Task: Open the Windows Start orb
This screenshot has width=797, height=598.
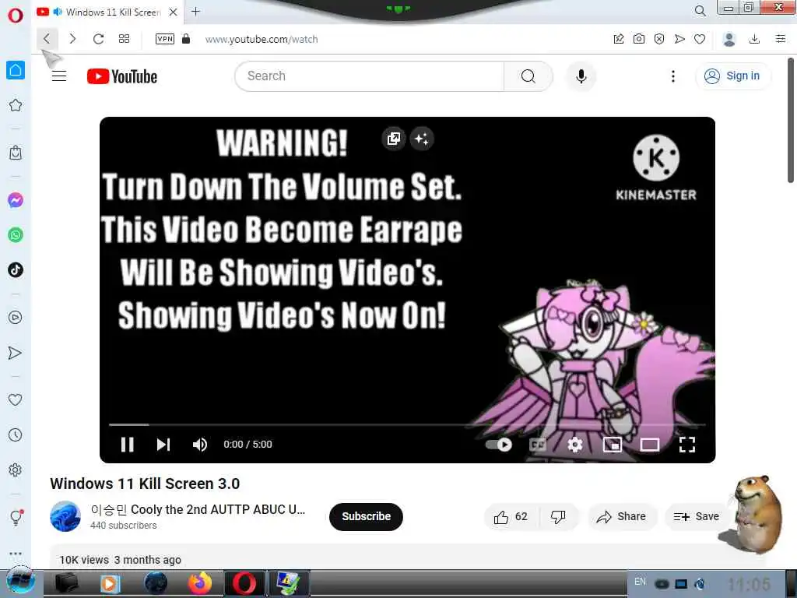Action: 20,581
